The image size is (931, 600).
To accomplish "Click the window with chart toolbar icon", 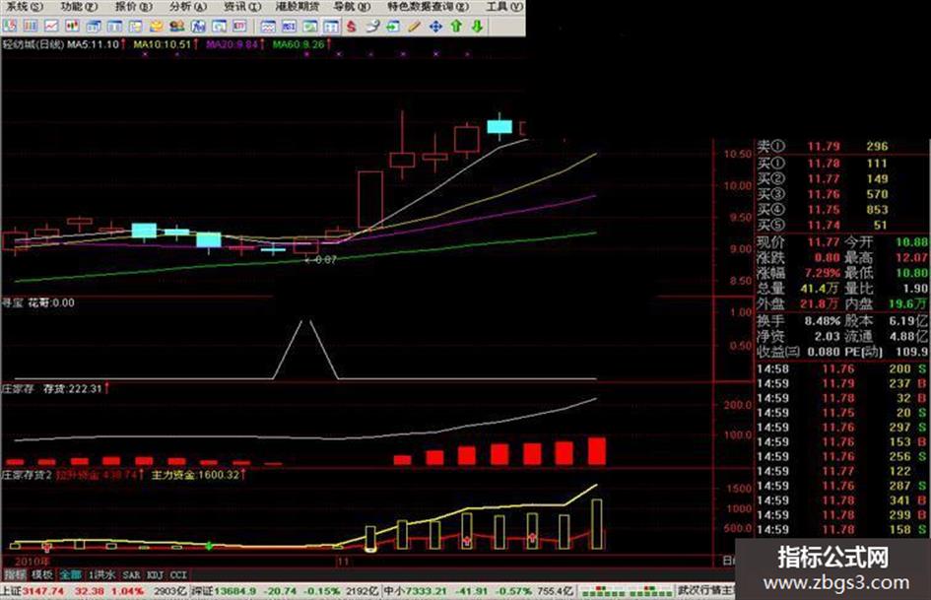I will [219, 27].
